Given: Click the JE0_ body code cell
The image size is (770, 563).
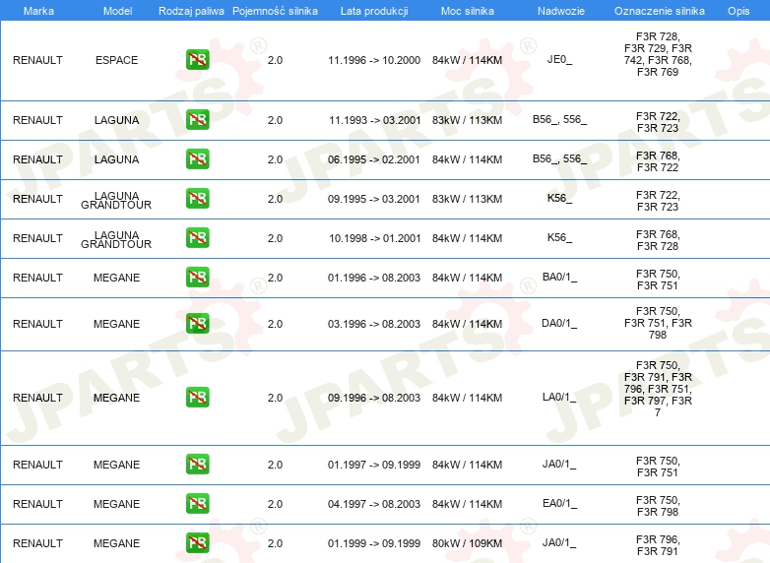Looking at the screenshot, I should coord(559,60).
